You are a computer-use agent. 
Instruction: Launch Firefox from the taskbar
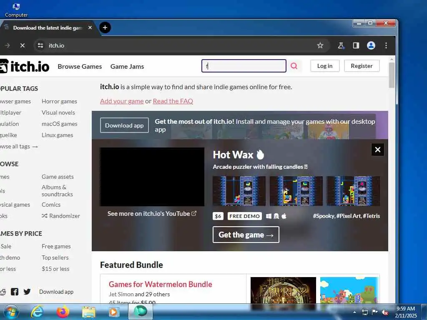(63, 312)
